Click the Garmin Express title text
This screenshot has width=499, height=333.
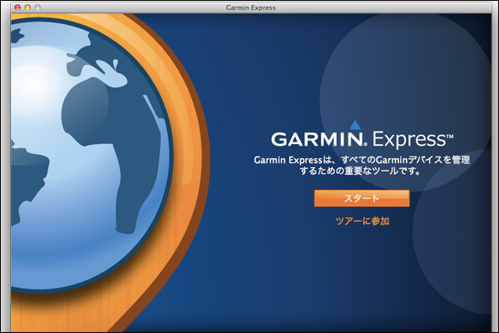[x=251, y=7]
